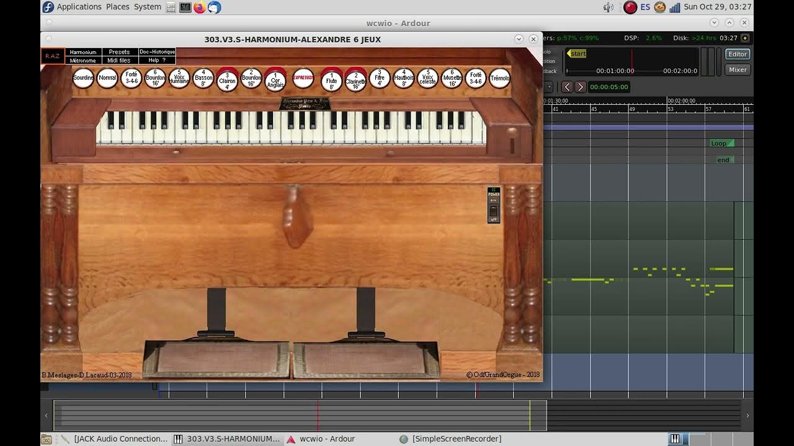Image resolution: width=794 pixels, height=446 pixels.
Task: Step on the right bellows pedal
Action: [366, 360]
